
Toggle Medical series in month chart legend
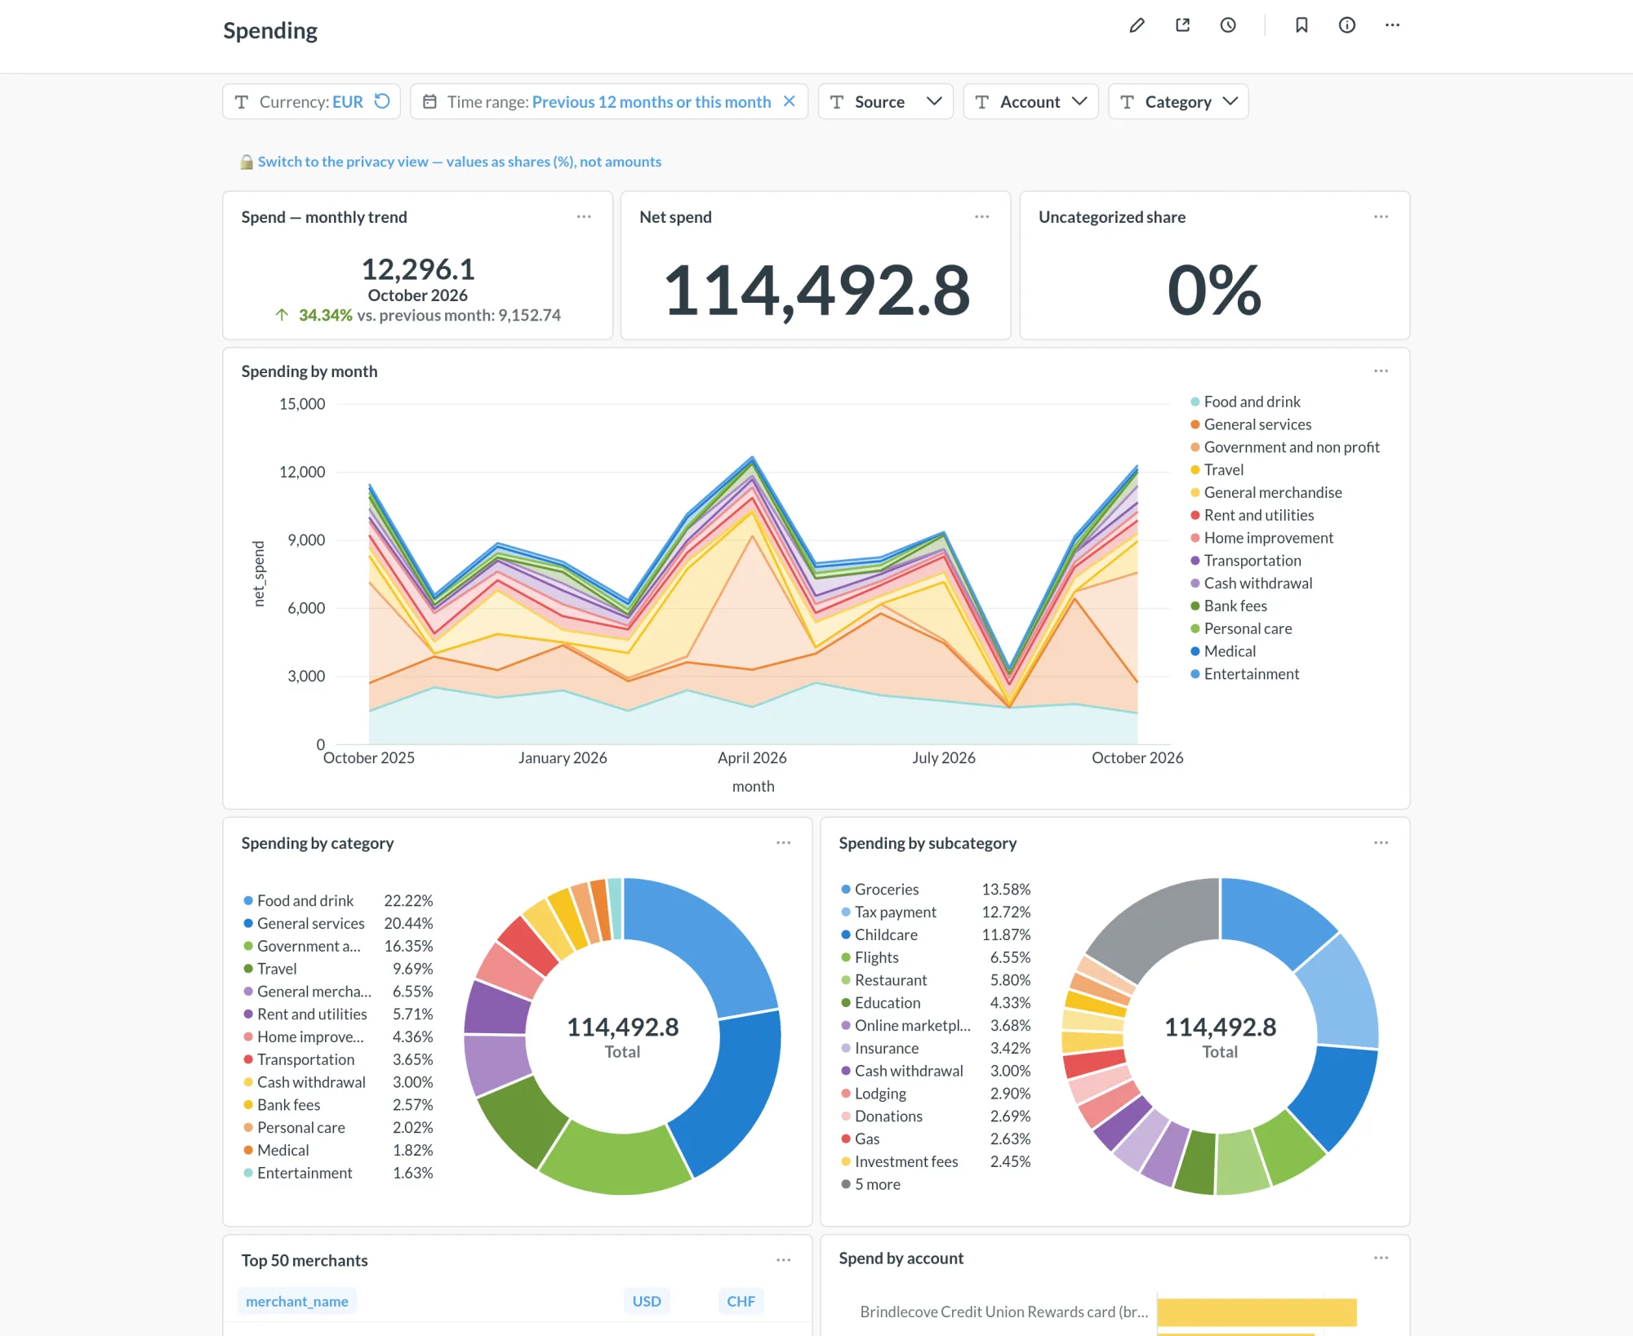pos(1222,651)
